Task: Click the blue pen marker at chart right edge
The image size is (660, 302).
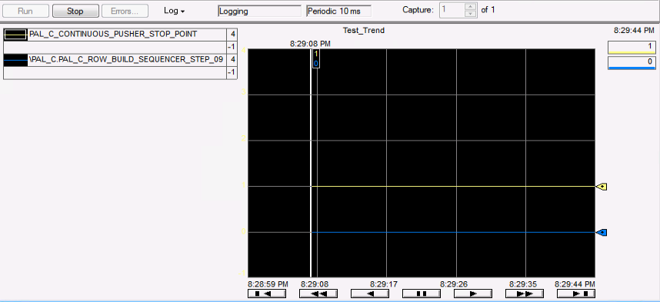Action: click(x=601, y=232)
